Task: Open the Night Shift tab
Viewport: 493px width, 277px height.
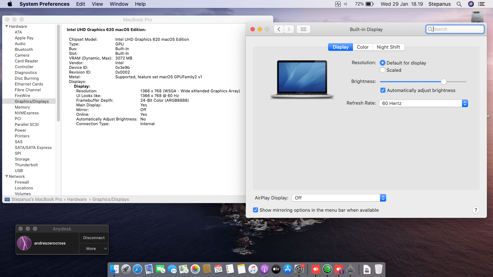Action: (x=389, y=47)
